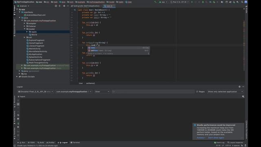Click the Profile app icon in top toolbar

tap(210, 2)
